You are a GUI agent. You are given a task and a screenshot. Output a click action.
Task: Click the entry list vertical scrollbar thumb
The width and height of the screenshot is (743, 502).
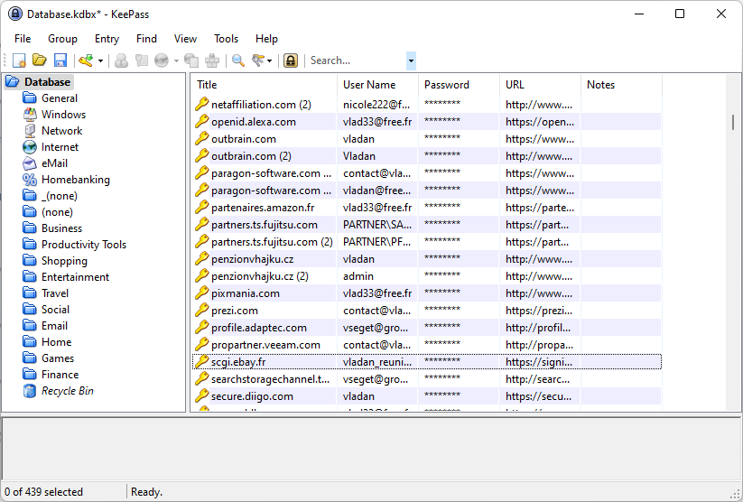(x=733, y=122)
